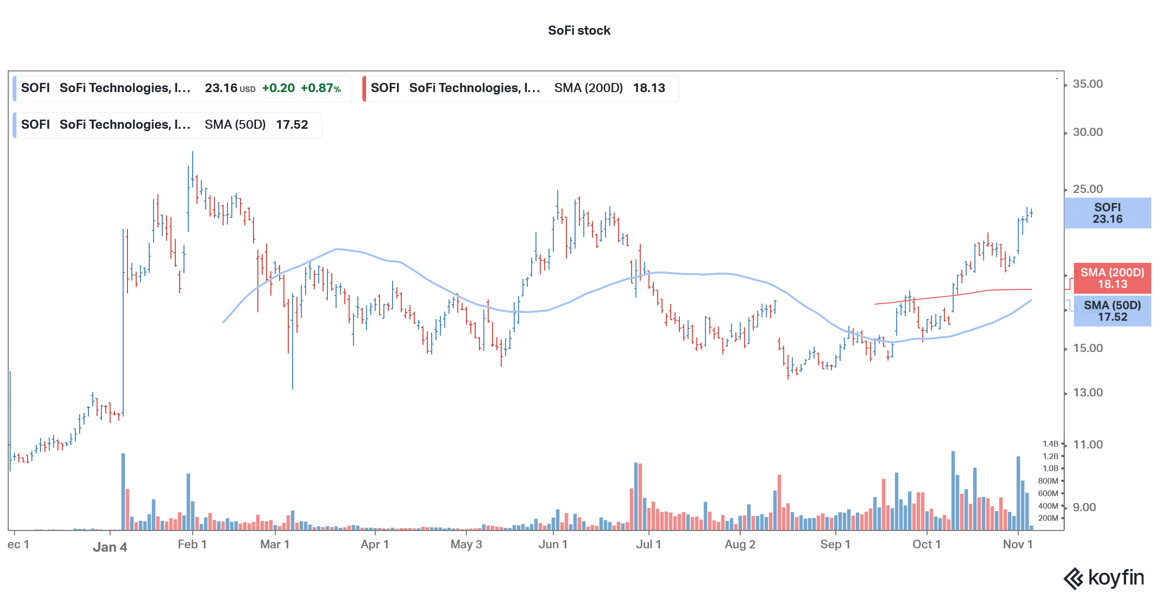Viewport: 1159px width, 598px height.
Task: Click the Nov 1 date label
Action: click(x=1018, y=544)
